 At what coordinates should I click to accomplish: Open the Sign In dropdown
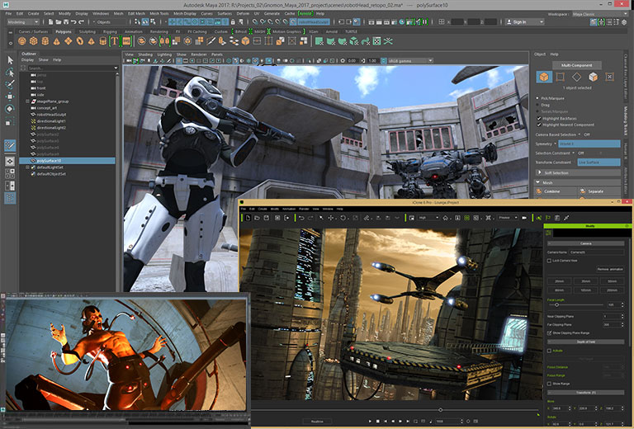(x=525, y=21)
